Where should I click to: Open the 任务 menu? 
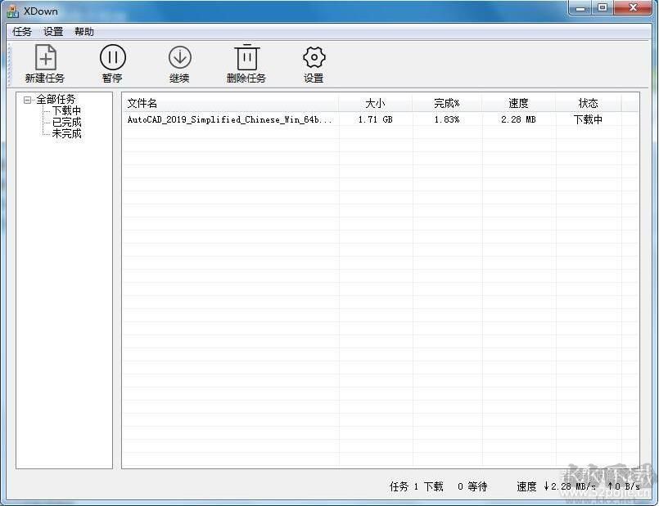pos(22,31)
